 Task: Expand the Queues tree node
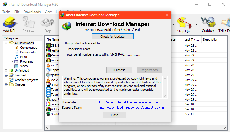pyautogui.click(x=6, y=84)
